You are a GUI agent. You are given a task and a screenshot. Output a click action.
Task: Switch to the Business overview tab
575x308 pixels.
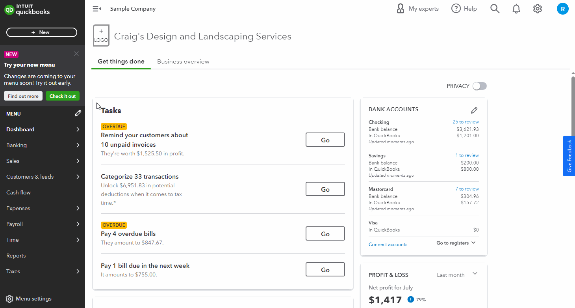[x=183, y=62]
